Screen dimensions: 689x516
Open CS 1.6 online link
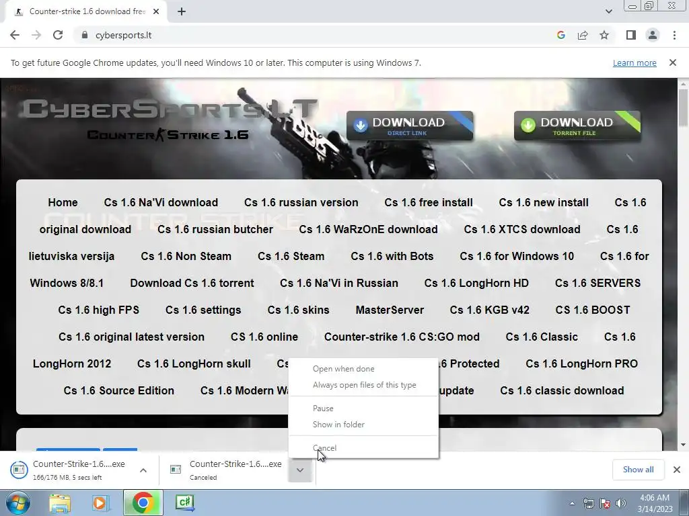click(x=264, y=337)
